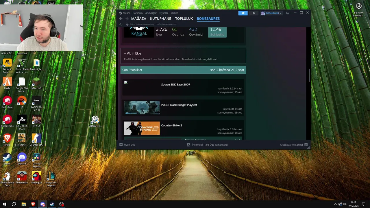Open the Source SDK Base 2007 game link
The height and width of the screenshot is (208, 370).
175,85
